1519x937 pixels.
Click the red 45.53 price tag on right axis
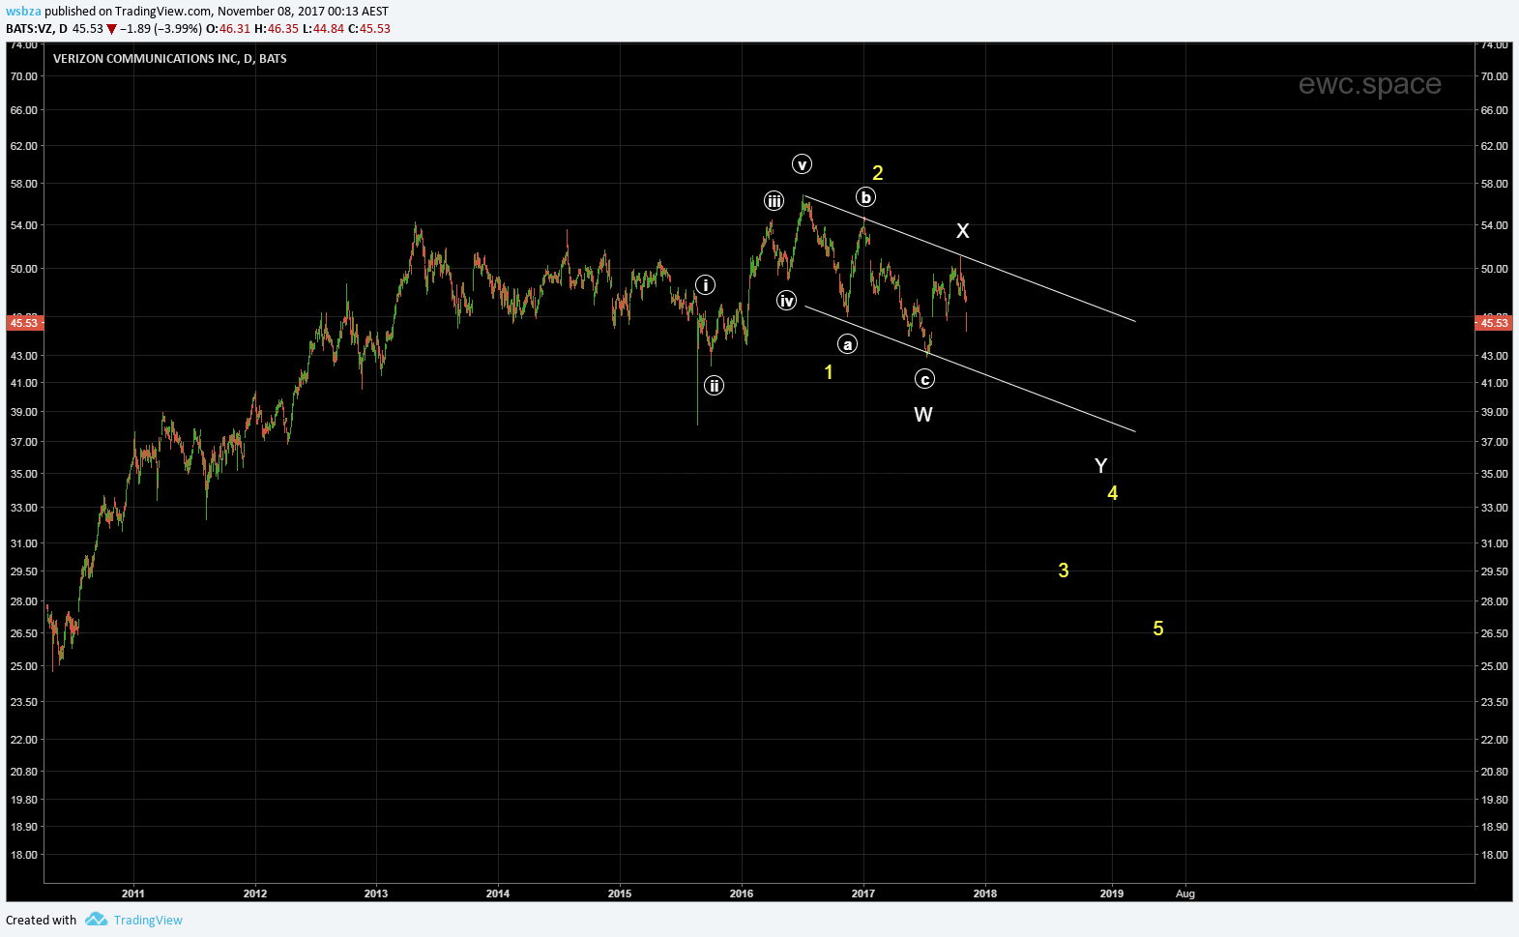(x=1494, y=323)
